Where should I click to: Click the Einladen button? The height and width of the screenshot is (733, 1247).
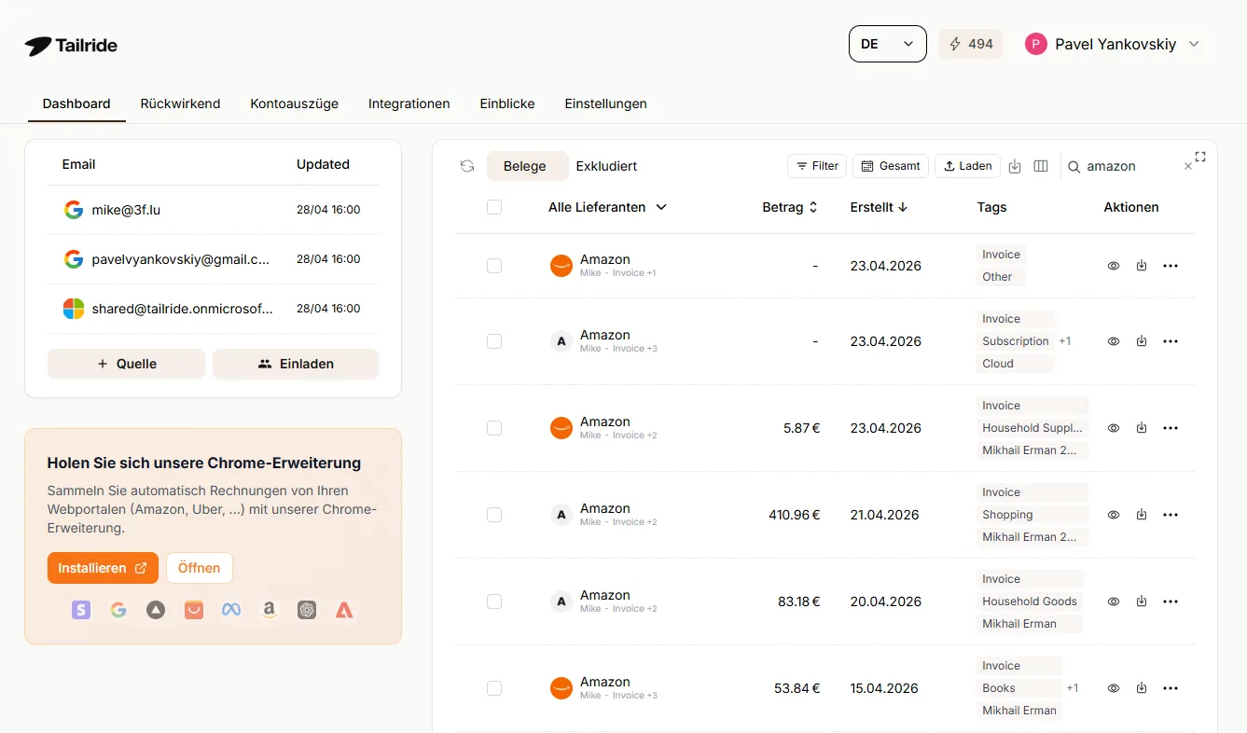pos(296,364)
